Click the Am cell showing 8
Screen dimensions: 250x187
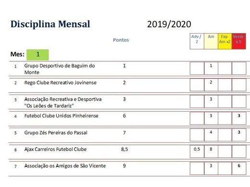[211, 151]
